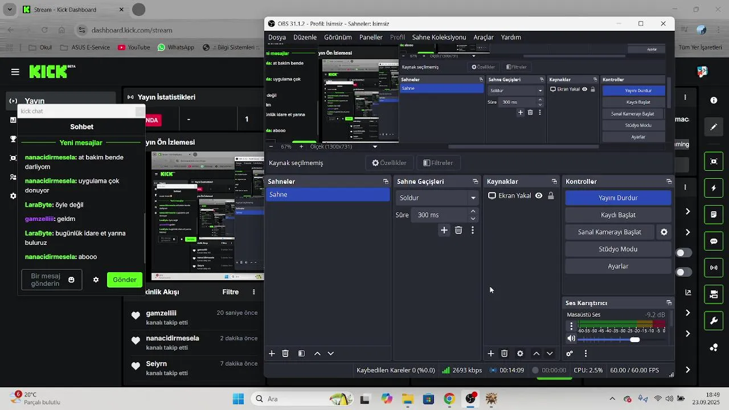Screen dimensions: 729x410
Task: Decrease Süre duration with down arrow
Action: click(473, 219)
